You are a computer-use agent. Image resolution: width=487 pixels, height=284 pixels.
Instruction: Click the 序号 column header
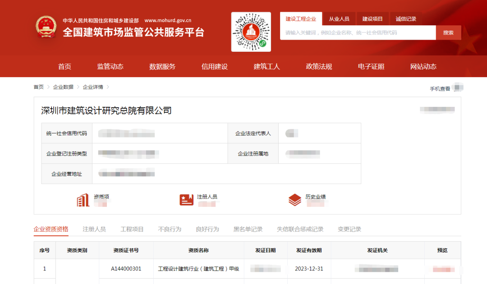[44, 250]
